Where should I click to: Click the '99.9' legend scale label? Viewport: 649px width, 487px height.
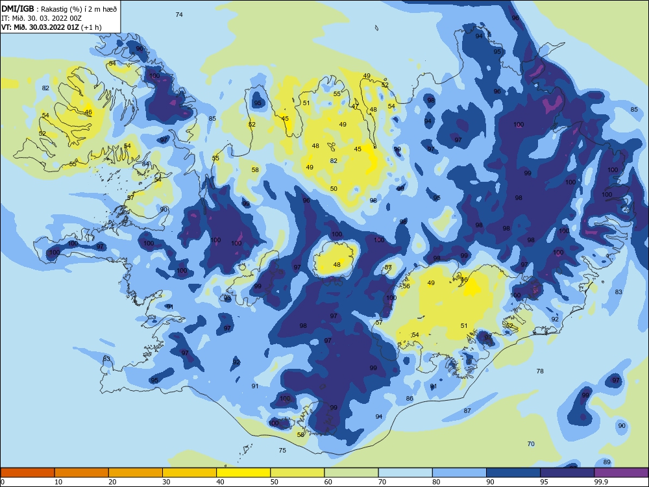pos(601,482)
